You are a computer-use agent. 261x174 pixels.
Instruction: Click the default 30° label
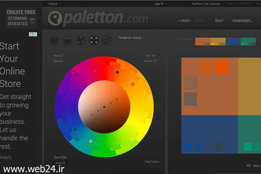pyautogui.click(x=151, y=61)
